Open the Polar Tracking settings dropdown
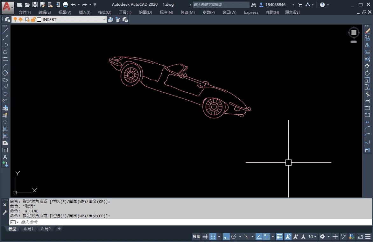Screen dimensions: 373x242 tap(240, 236)
